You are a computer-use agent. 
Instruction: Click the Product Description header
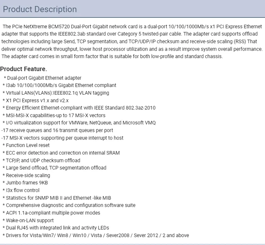coord(40,9)
